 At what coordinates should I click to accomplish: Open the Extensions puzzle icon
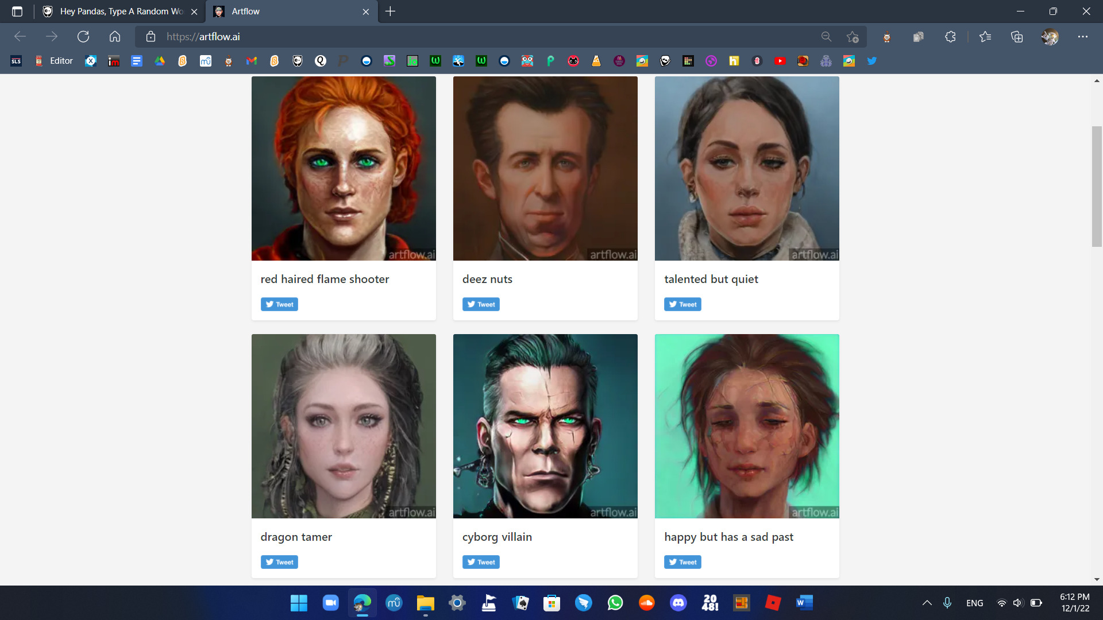point(950,37)
